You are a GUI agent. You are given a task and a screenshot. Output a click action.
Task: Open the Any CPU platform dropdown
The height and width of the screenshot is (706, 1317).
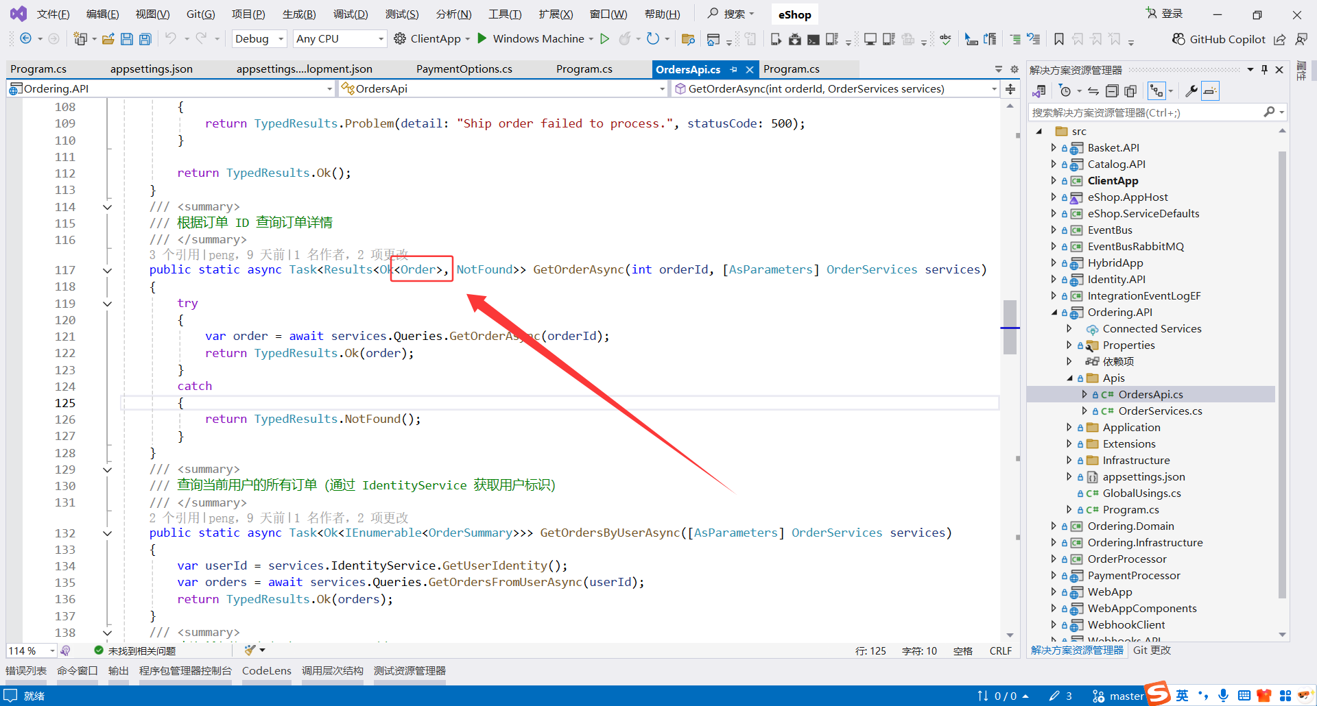pyautogui.click(x=340, y=39)
